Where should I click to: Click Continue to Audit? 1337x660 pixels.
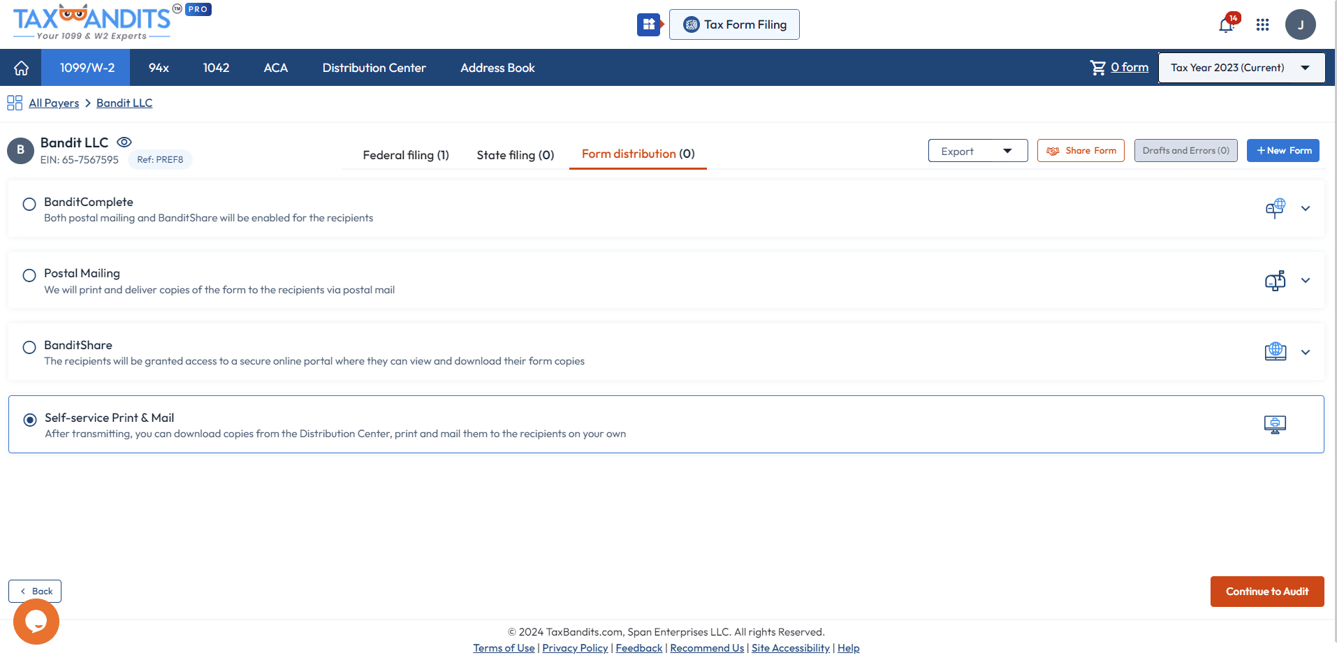(1267, 592)
